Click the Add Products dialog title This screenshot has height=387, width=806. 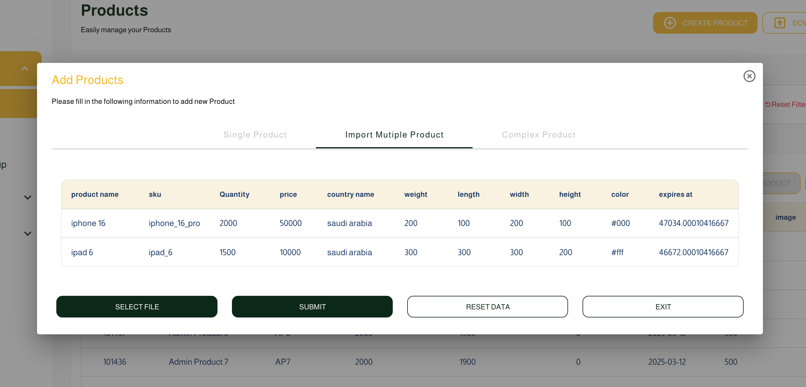pyautogui.click(x=87, y=80)
